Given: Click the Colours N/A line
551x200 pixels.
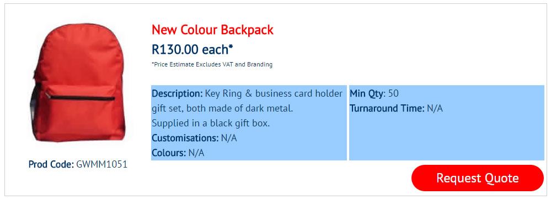Looking at the screenshot, I should click(178, 153).
